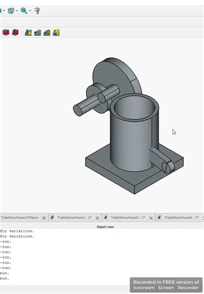204x294 pixels.
Task: Click the document icon on TripleStoreyHouse1 tab
Action: click(52, 218)
